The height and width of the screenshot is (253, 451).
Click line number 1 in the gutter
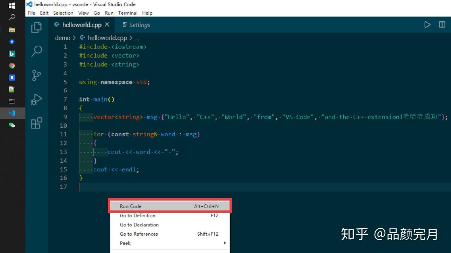tap(65, 47)
